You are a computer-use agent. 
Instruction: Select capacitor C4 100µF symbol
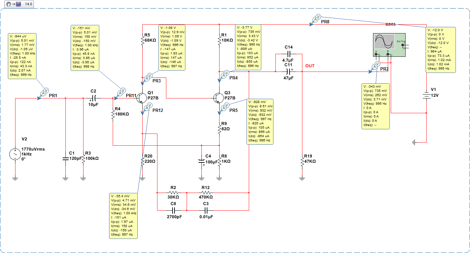coord(201,161)
